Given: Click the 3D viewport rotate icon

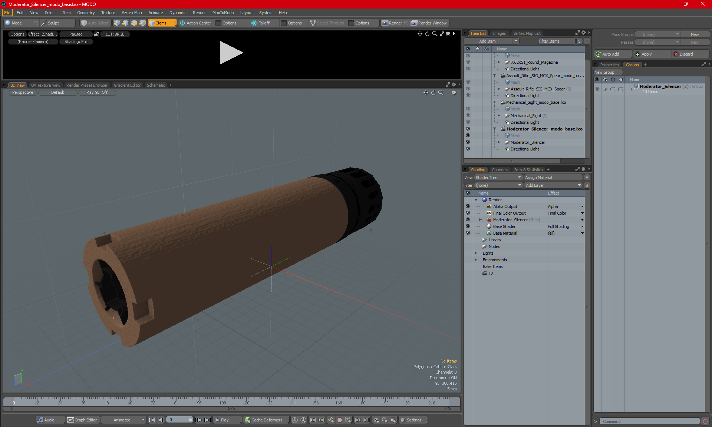Looking at the screenshot, I should 433,93.
